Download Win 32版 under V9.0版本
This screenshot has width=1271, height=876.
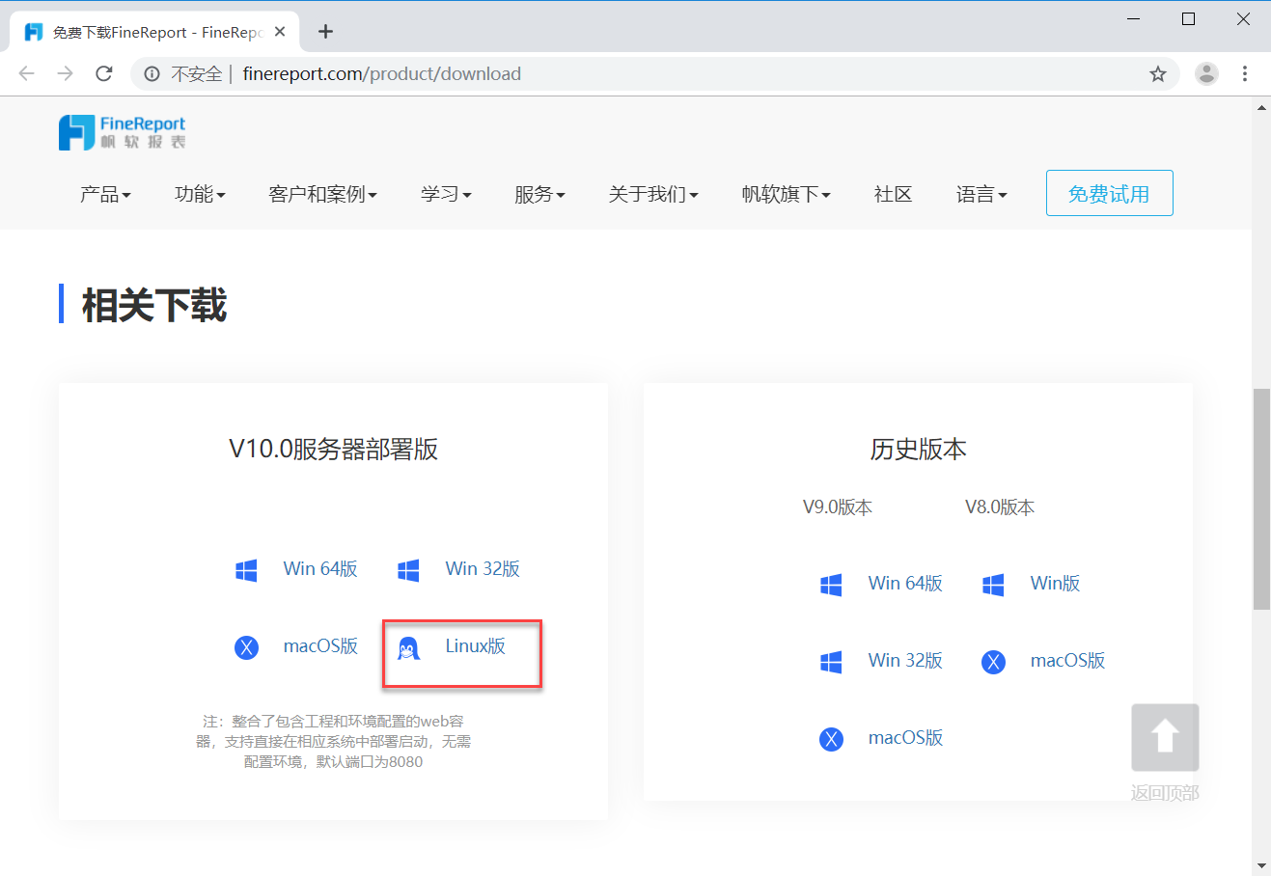click(x=905, y=661)
